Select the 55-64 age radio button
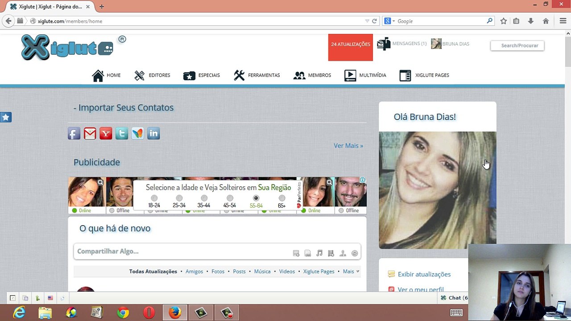The width and height of the screenshot is (571, 321). click(256, 198)
